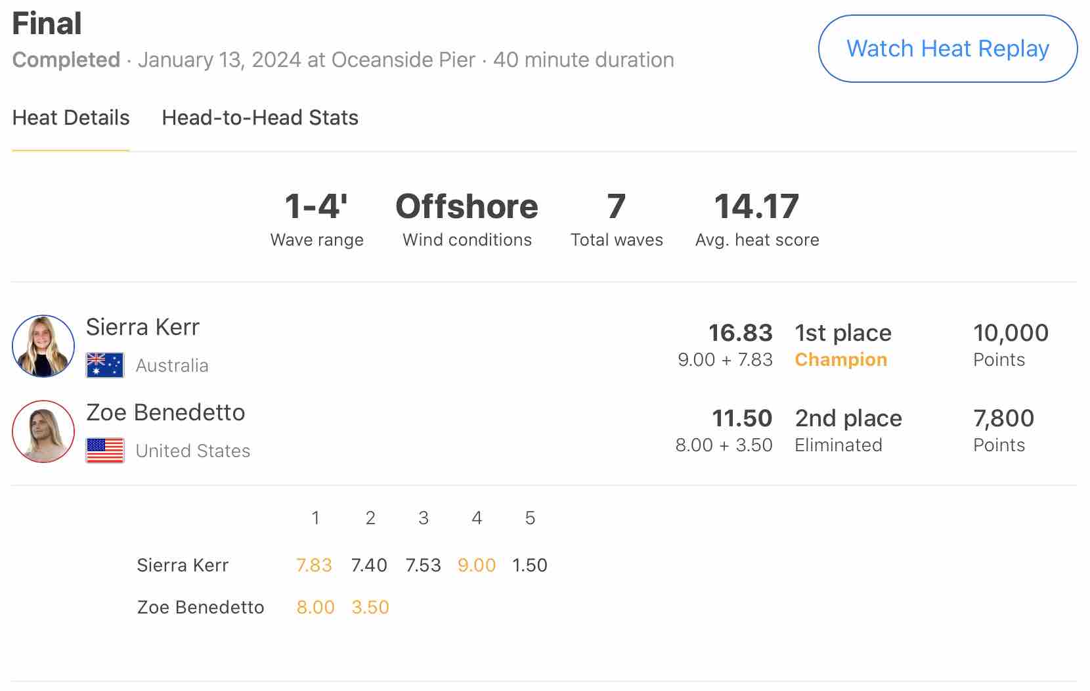Click Sierra Kerr's 7.83 wave score
1090x691 pixels.
[x=314, y=565]
